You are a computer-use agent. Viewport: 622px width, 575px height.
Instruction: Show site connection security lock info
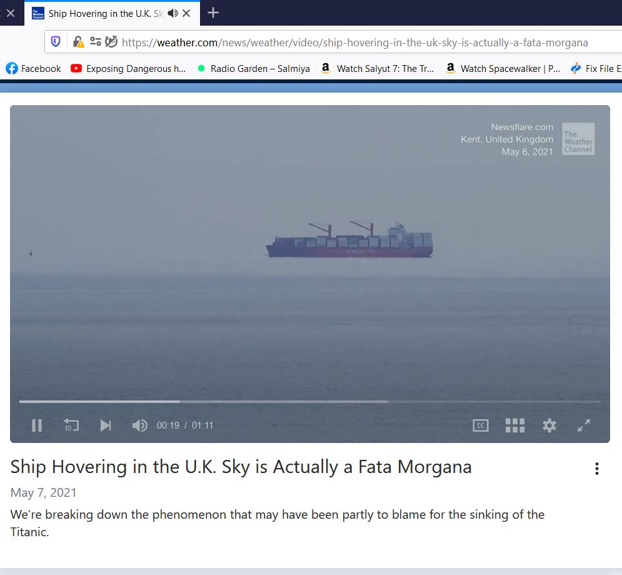tap(78, 42)
